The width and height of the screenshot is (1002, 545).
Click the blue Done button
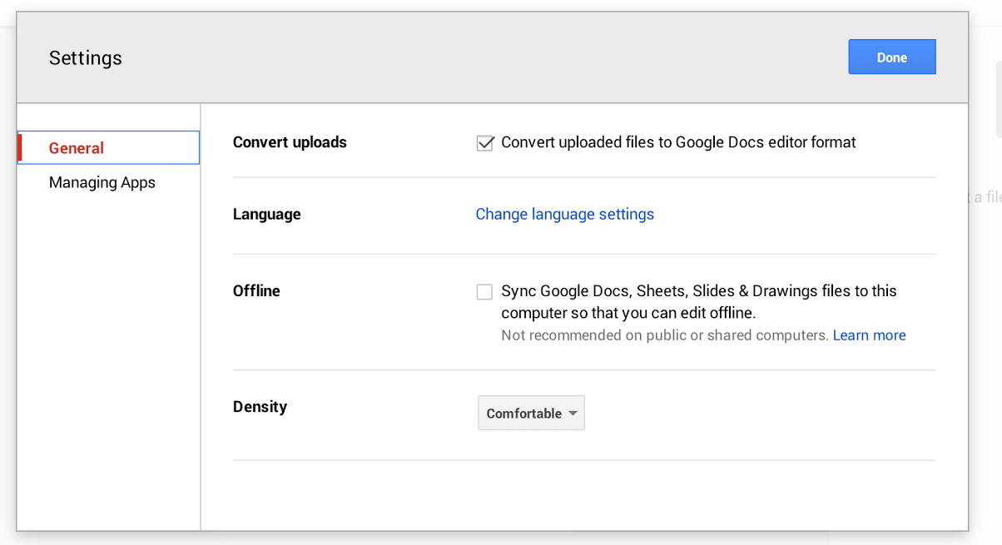point(891,57)
